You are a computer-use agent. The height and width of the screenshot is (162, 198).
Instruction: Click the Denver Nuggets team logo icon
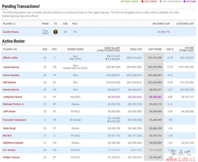pos(55,32)
